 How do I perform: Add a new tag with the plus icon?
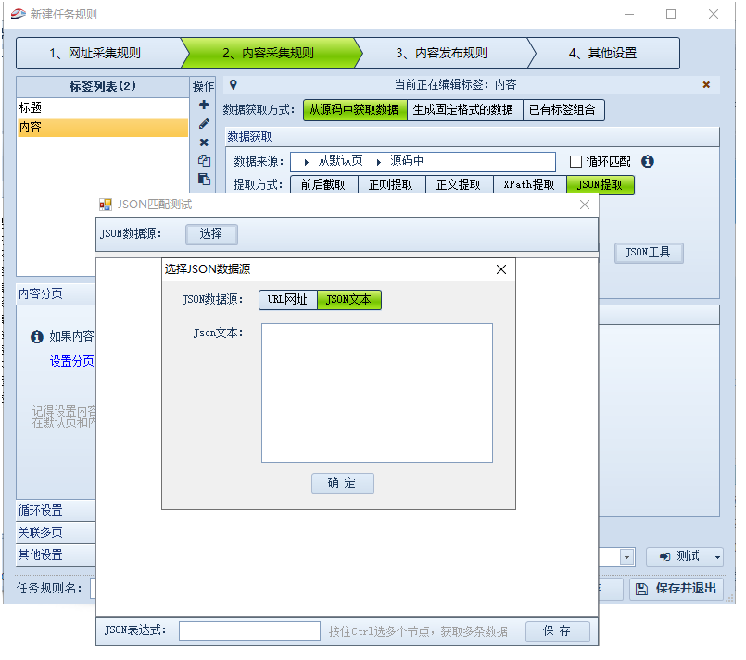pos(203,105)
